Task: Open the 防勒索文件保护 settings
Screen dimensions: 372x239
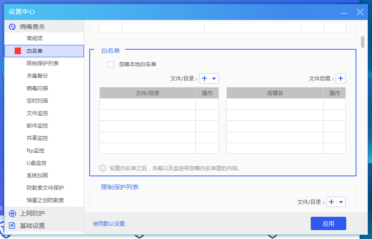Action: [x=45, y=188]
